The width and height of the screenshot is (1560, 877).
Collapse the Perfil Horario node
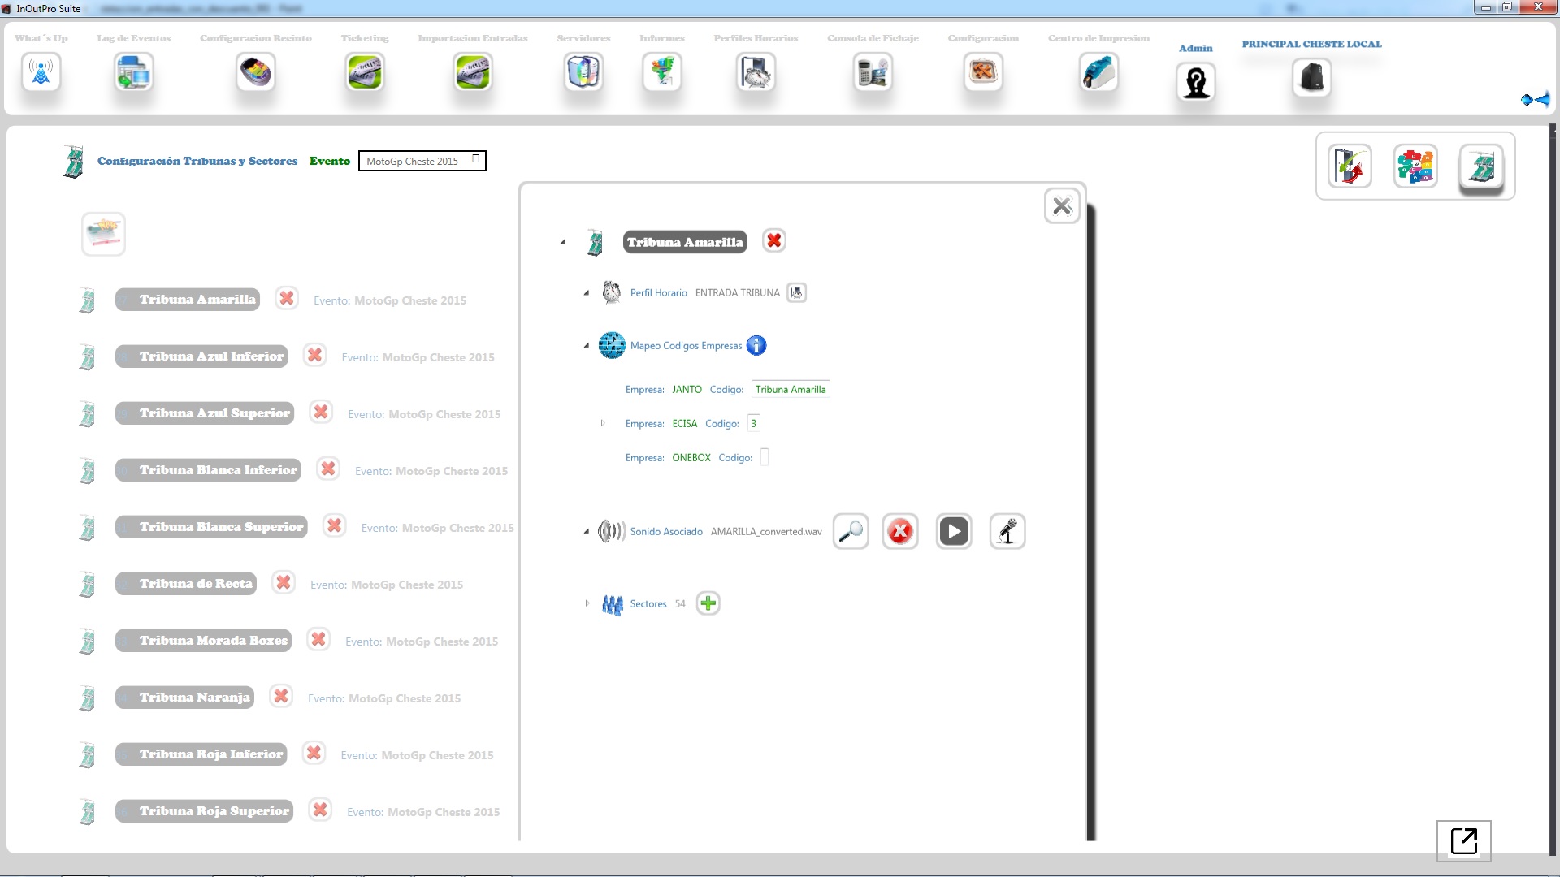(x=586, y=293)
